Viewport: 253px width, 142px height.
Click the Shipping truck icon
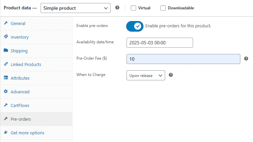(x=6, y=50)
